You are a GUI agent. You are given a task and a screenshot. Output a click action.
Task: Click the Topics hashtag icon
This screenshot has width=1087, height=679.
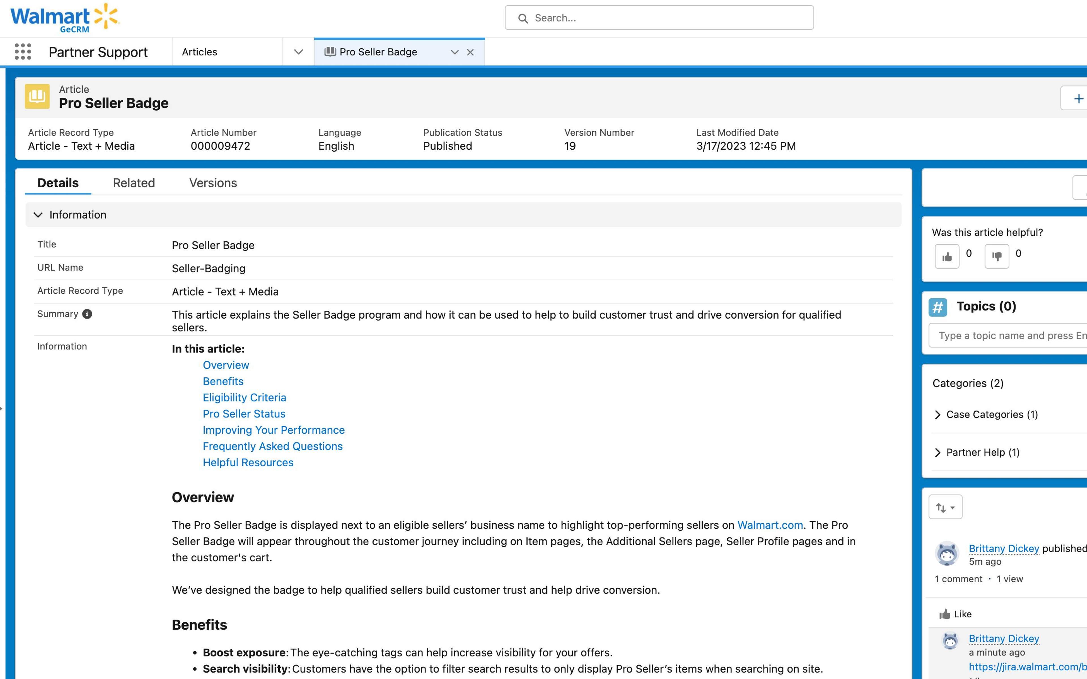[938, 307]
